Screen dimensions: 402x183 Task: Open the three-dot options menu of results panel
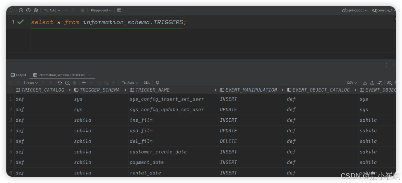[x=387, y=65]
